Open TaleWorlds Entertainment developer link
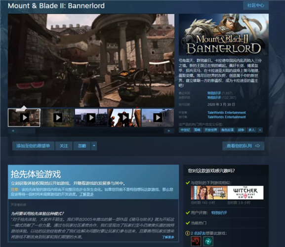 tap(227, 113)
